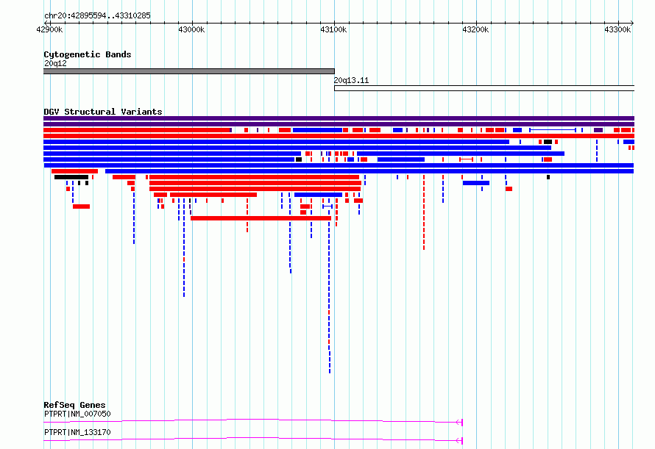The height and width of the screenshot is (449, 655).
Task: Select the 42900k ruler position label
Action: point(49,29)
